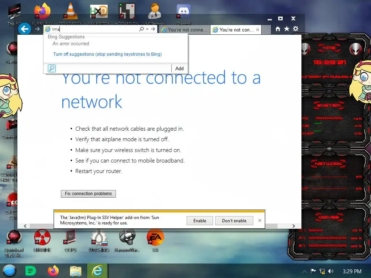Open RansomWar... skull desktop icon
This screenshot has width=371, height=278.
coord(127,241)
